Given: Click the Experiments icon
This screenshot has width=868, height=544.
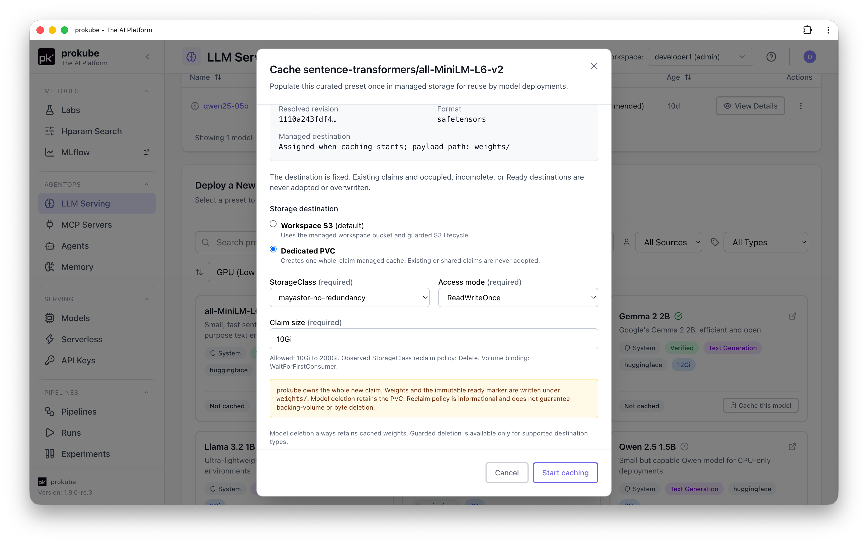Looking at the screenshot, I should click(50, 454).
